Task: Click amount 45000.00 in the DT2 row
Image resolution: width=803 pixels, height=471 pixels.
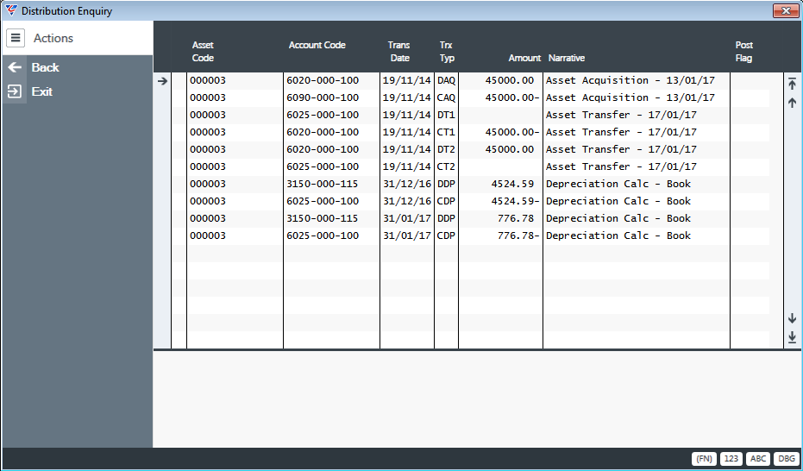Action: click(510, 149)
